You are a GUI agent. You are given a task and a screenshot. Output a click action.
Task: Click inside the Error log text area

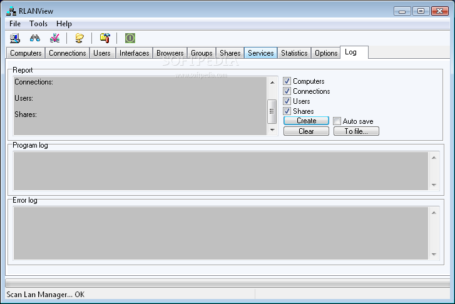tap(221, 233)
